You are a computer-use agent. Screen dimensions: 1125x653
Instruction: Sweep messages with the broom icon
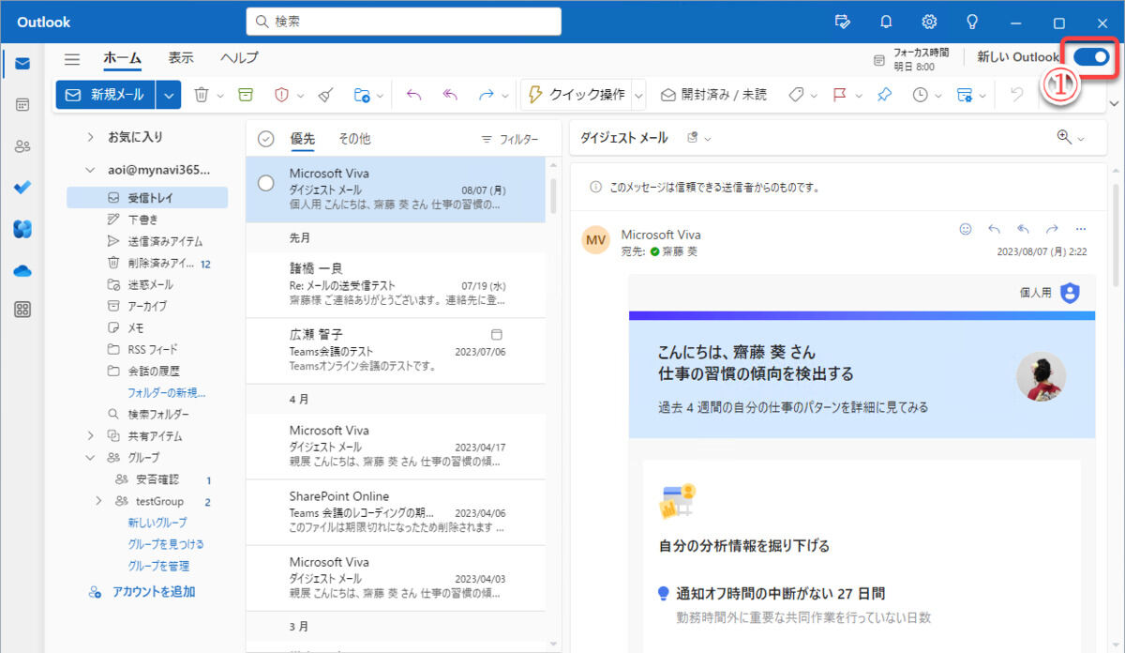tap(325, 95)
